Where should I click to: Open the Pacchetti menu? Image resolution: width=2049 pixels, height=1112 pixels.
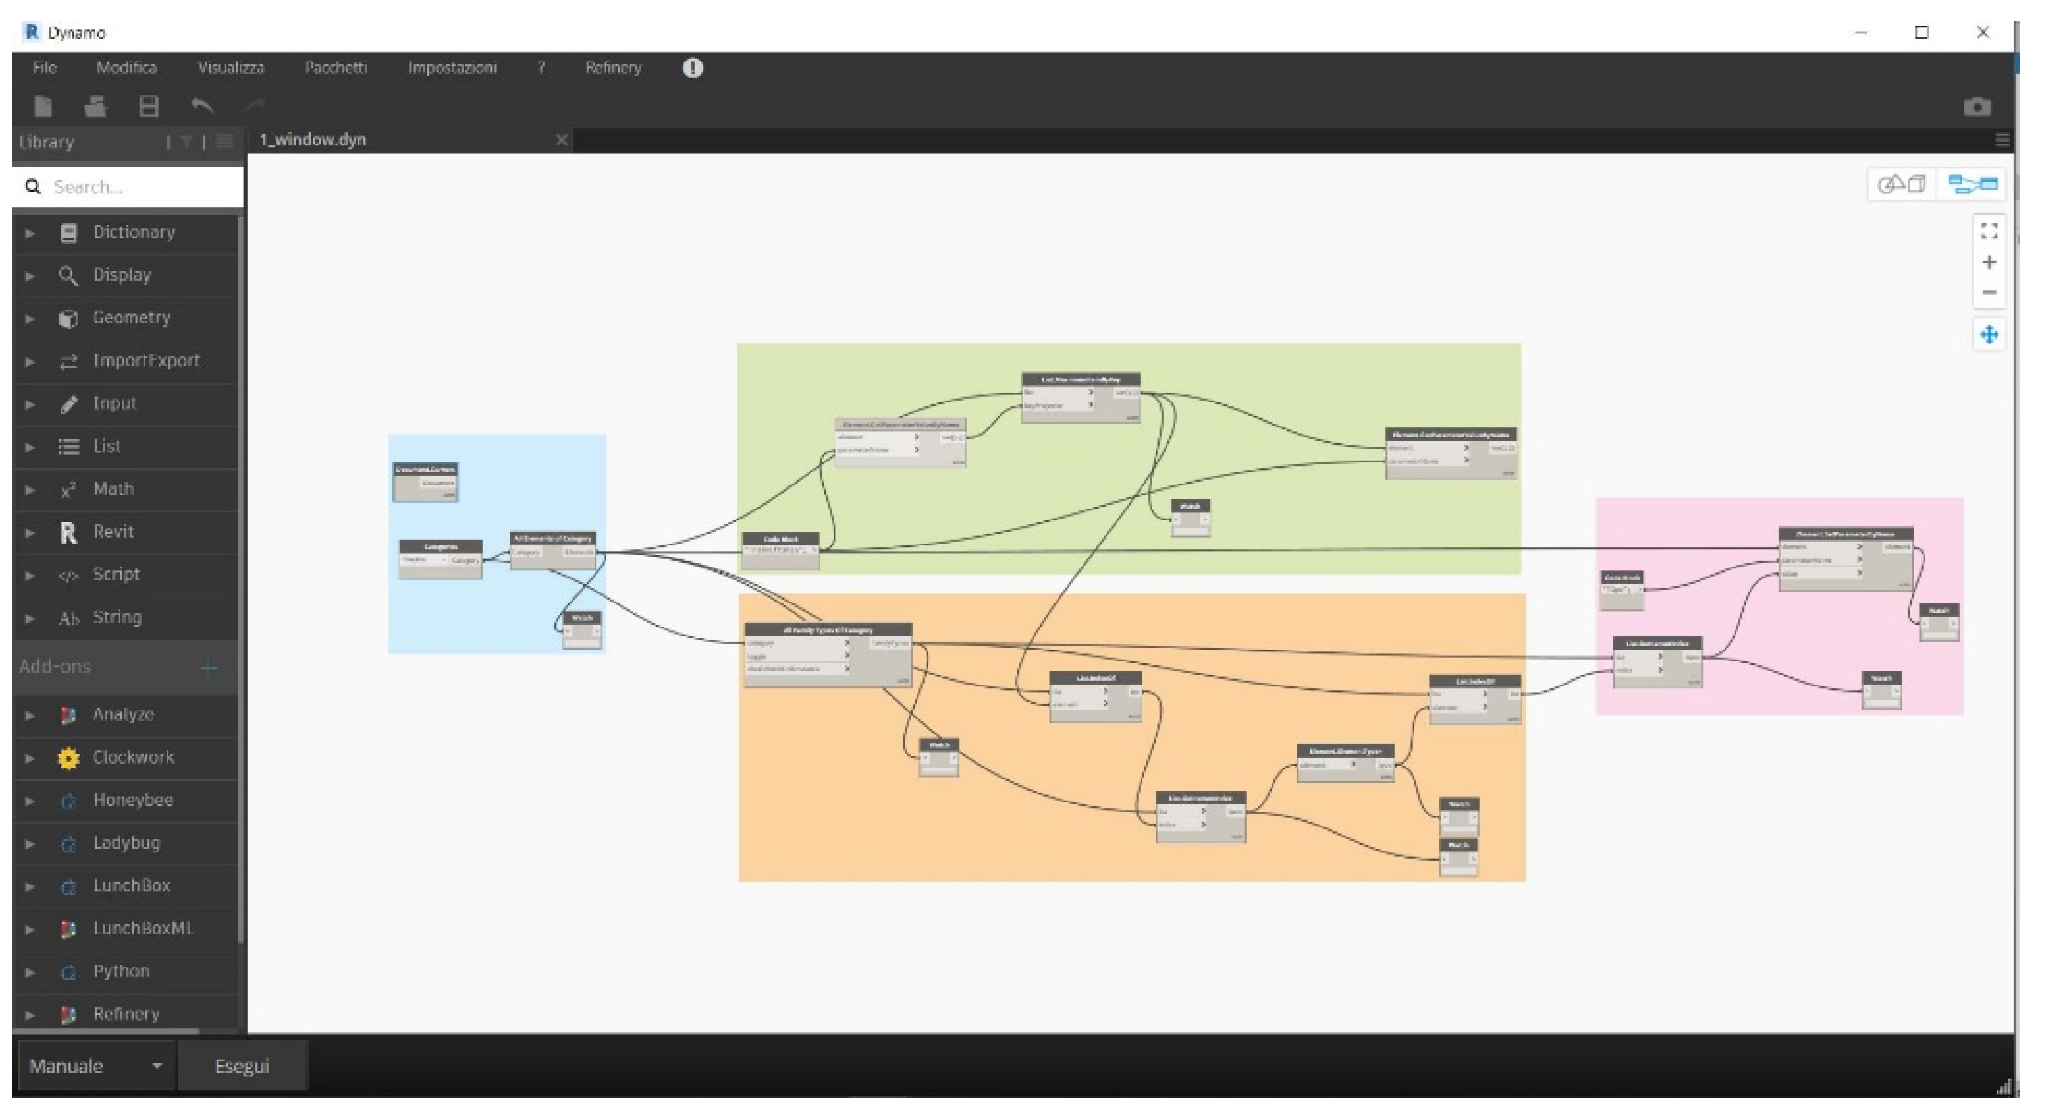pos(336,69)
